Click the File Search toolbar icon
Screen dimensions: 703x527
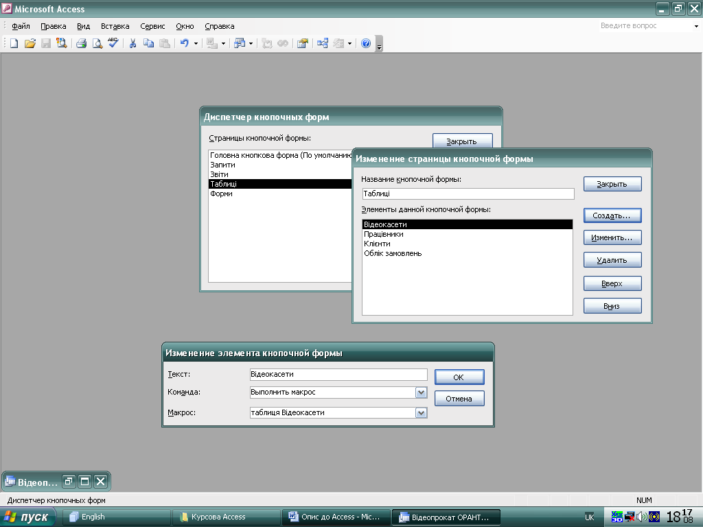pyautogui.click(x=61, y=43)
